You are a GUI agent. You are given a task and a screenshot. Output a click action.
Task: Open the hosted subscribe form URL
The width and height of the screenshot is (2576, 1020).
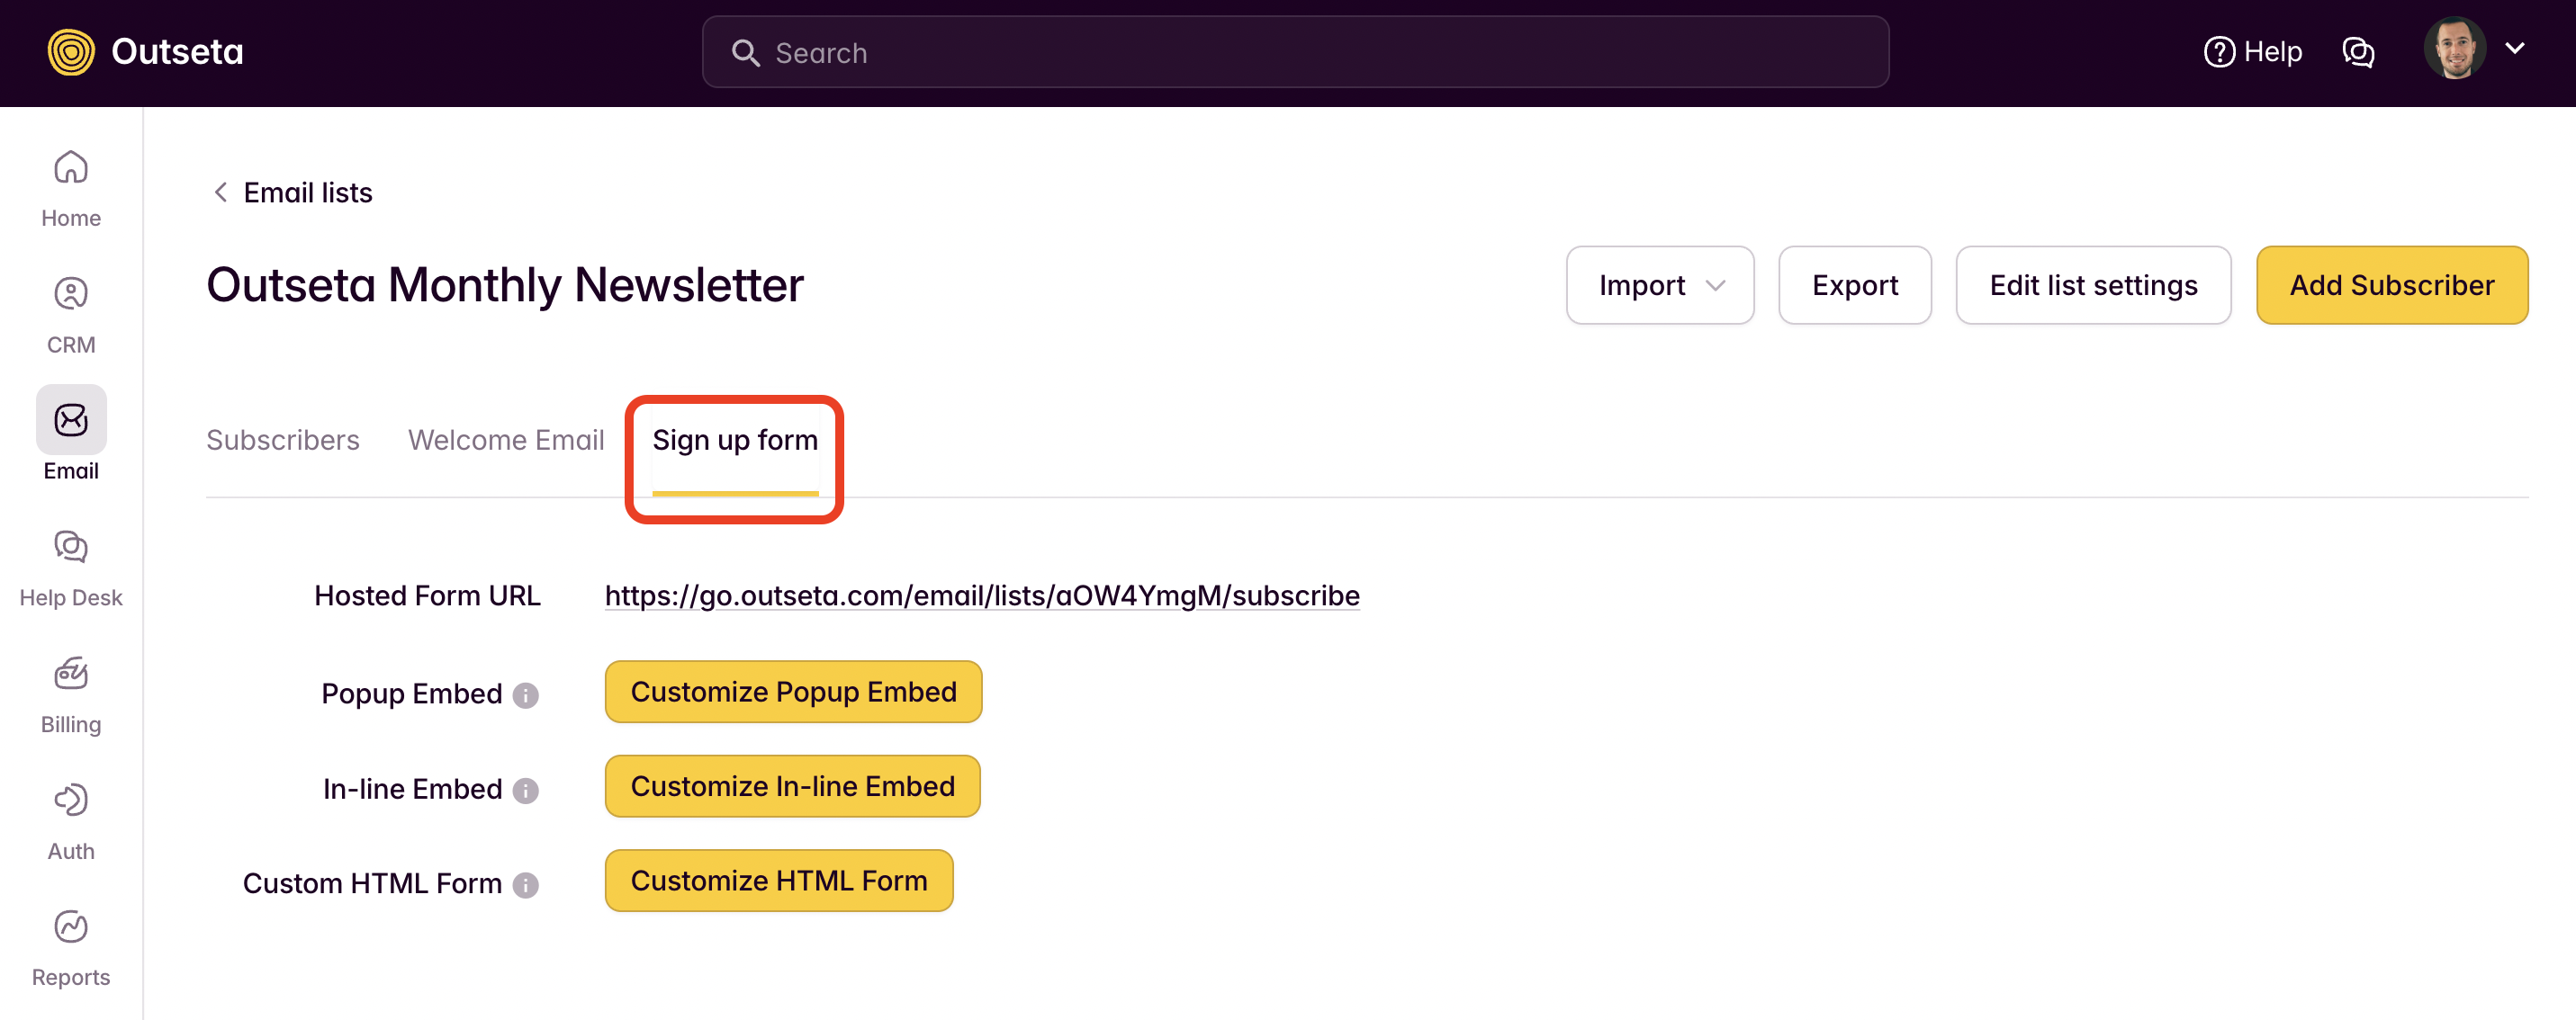[x=981, y=595]
